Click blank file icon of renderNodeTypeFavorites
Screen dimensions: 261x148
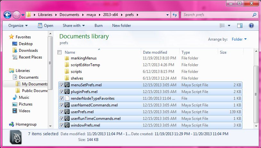67,98
